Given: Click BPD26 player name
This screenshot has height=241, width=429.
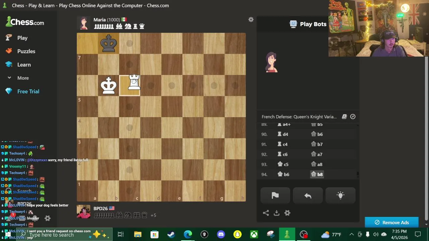Looking at the screenshot, I should tap(101, 209).
